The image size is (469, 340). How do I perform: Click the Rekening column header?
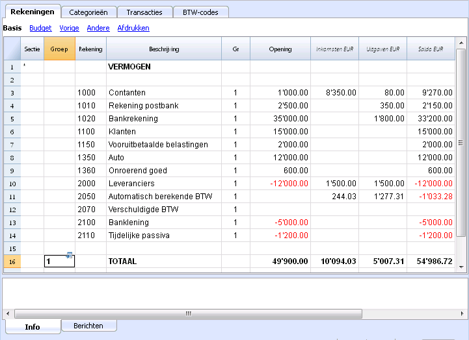90,49
